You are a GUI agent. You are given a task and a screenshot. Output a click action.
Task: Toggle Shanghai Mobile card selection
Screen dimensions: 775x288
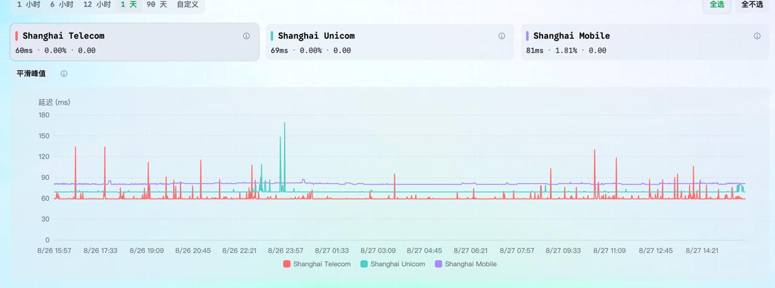pos(645,42)
